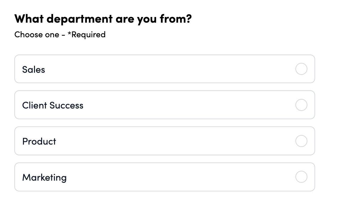Click the Client Success label text

(53, 106)
